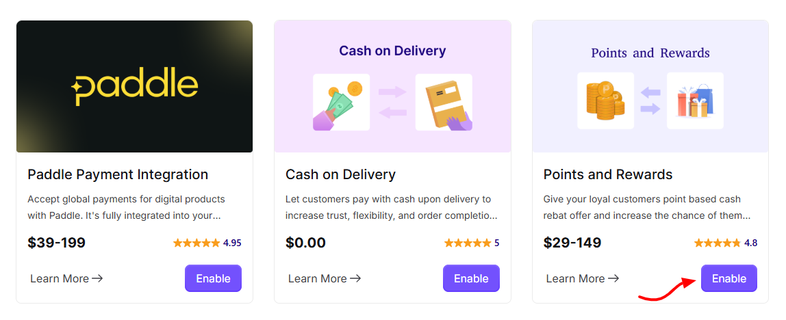Open Learn More for Paddle Payment Integration
The height and width of the screenshot is (320, 786).
pos(66,278)
